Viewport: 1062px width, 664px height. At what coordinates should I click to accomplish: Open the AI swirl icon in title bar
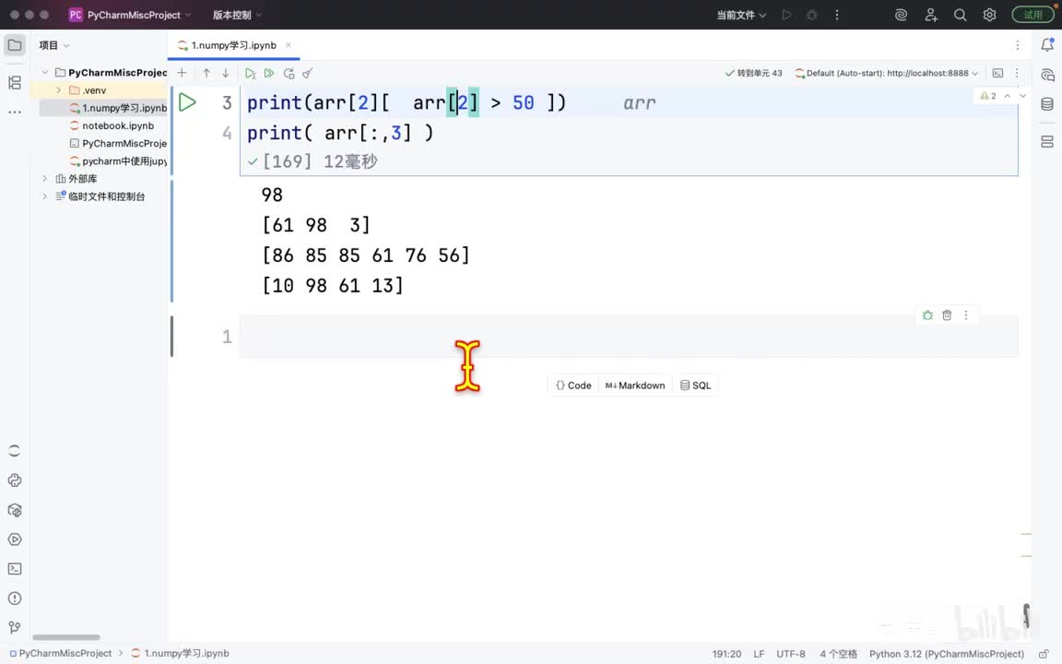(901, 15)
